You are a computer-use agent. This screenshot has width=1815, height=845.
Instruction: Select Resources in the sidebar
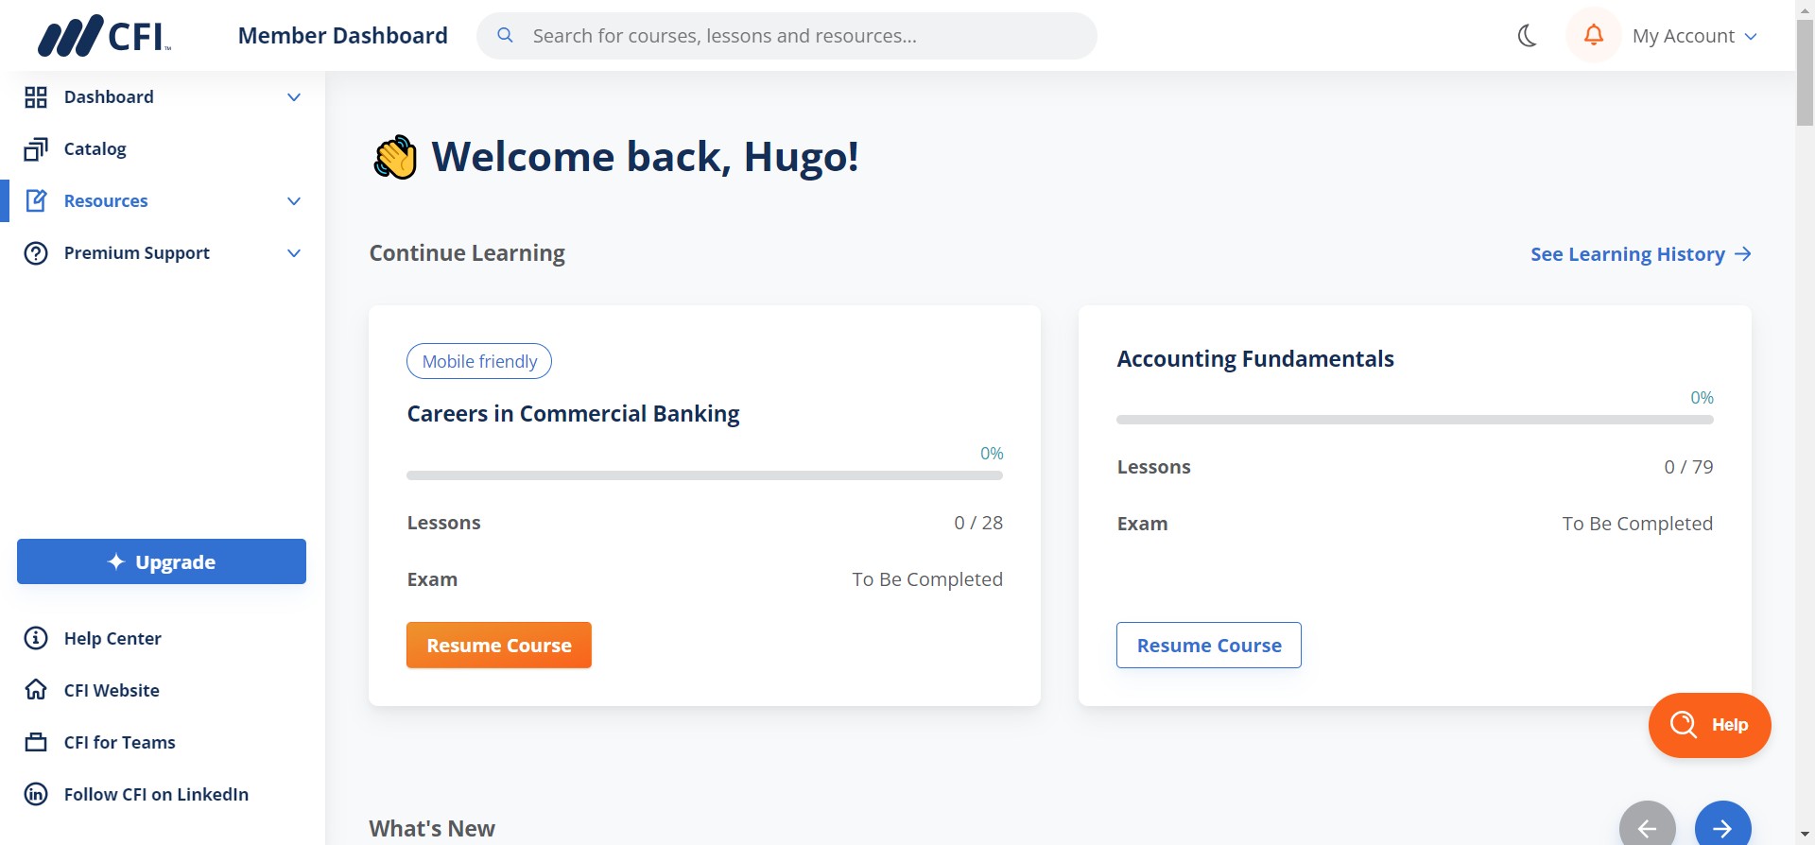pos(106,201)
